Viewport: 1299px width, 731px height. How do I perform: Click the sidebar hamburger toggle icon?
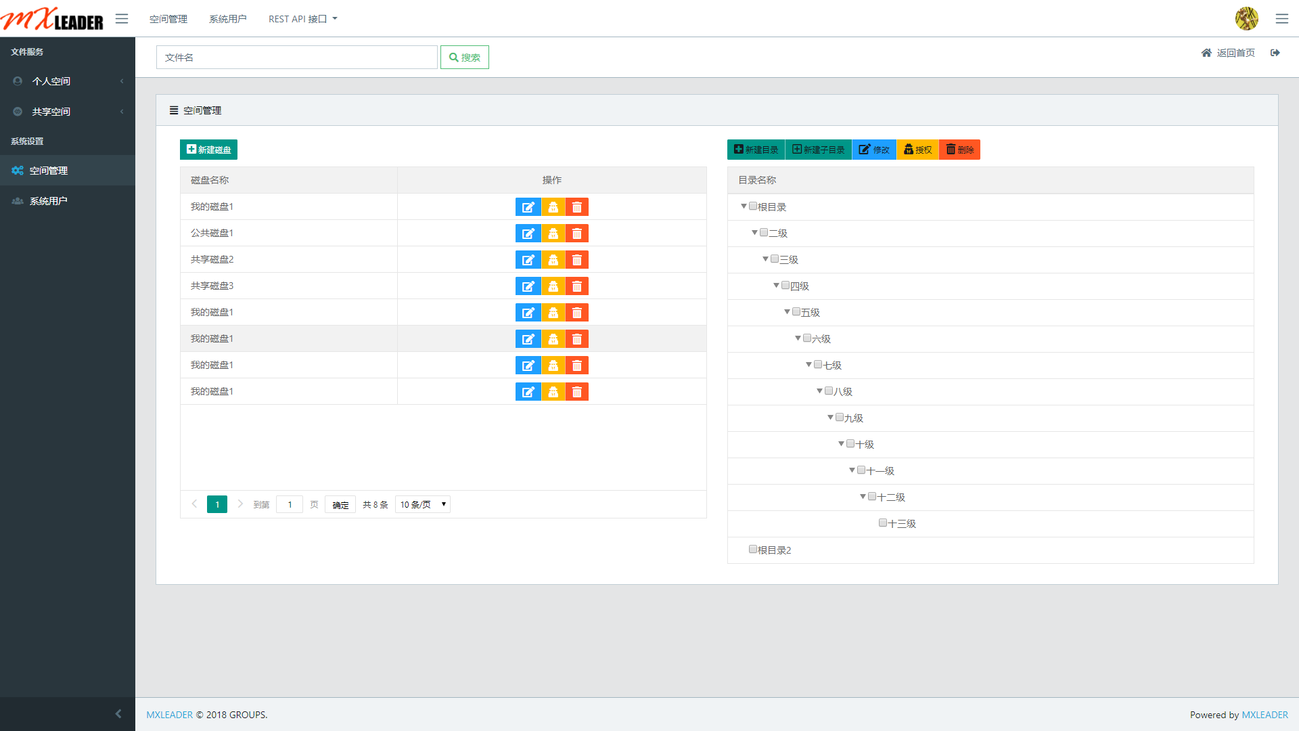(x=122, y=19)
